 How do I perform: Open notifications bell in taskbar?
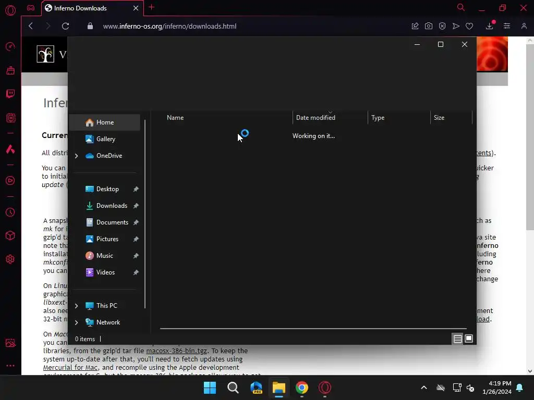point(520,387)
